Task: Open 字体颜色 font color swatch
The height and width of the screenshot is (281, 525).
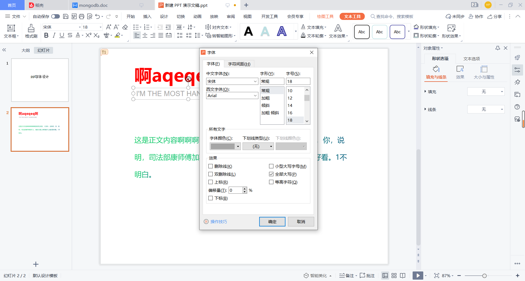Action: [x=225, y=146]
